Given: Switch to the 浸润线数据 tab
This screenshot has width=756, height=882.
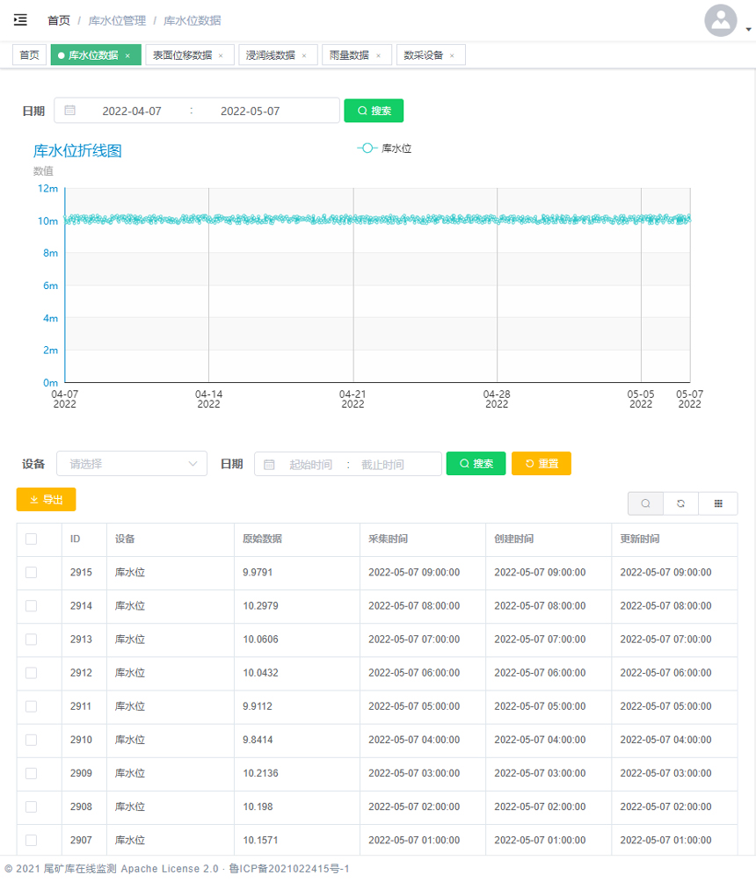Looking at the screenshot, I should 270,55.
